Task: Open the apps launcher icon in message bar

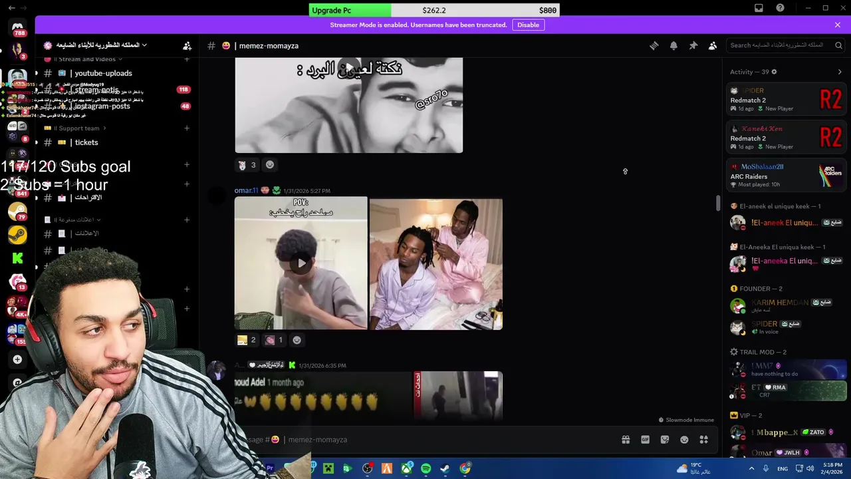Action: click(x=703, y=440)
